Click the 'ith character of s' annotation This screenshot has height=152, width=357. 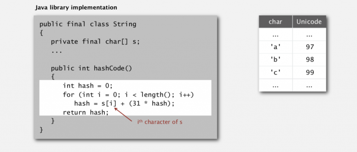point(159,122)
